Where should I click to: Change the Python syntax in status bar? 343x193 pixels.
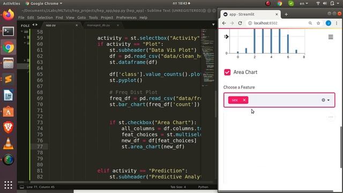[x=203, y=187]
